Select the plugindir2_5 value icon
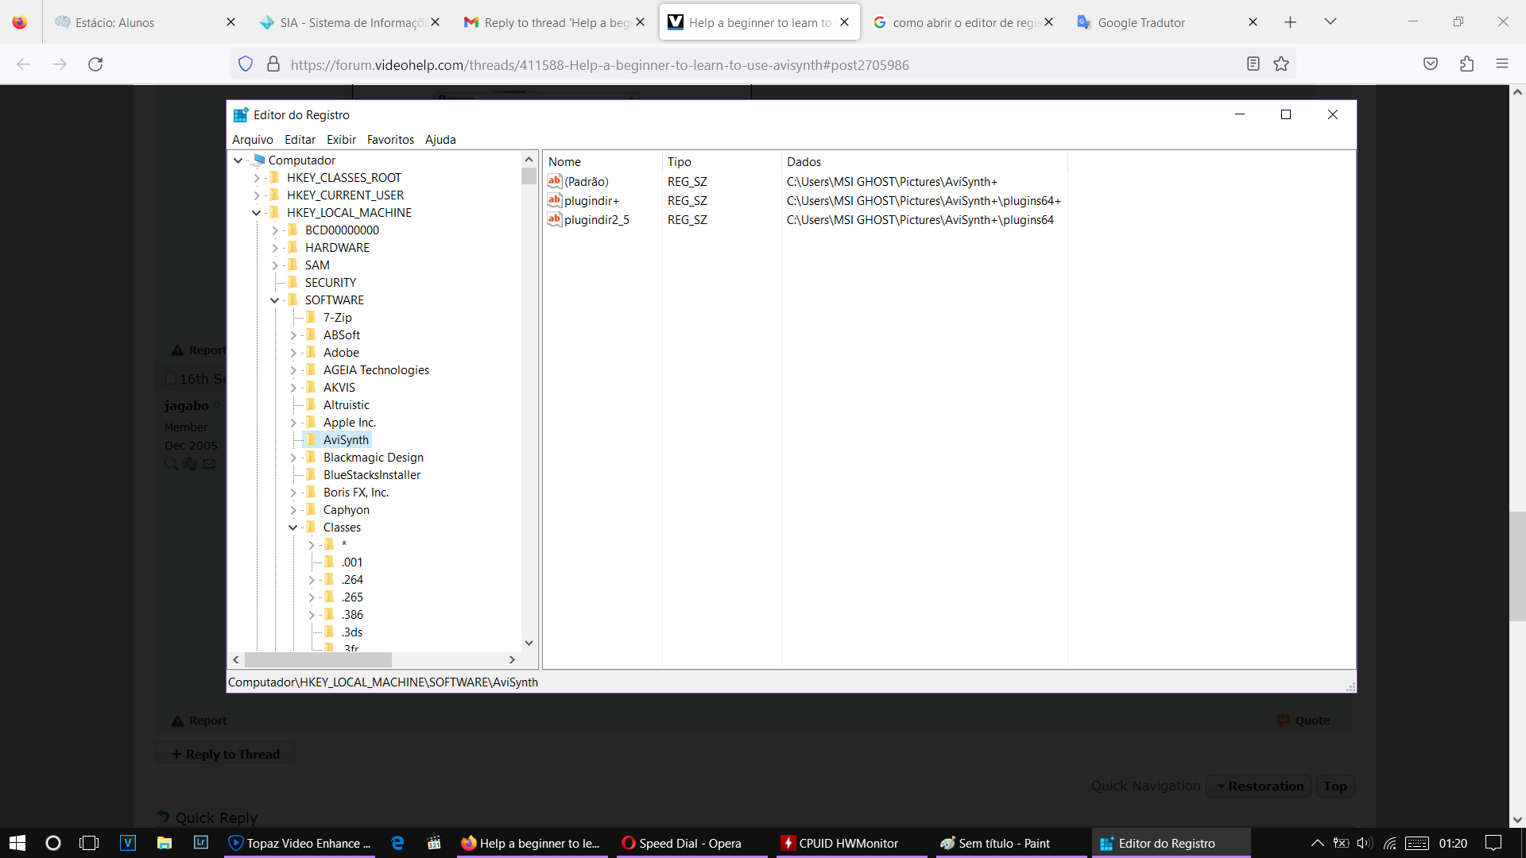This screenshot has width=1526, height=858. point(555,219)
